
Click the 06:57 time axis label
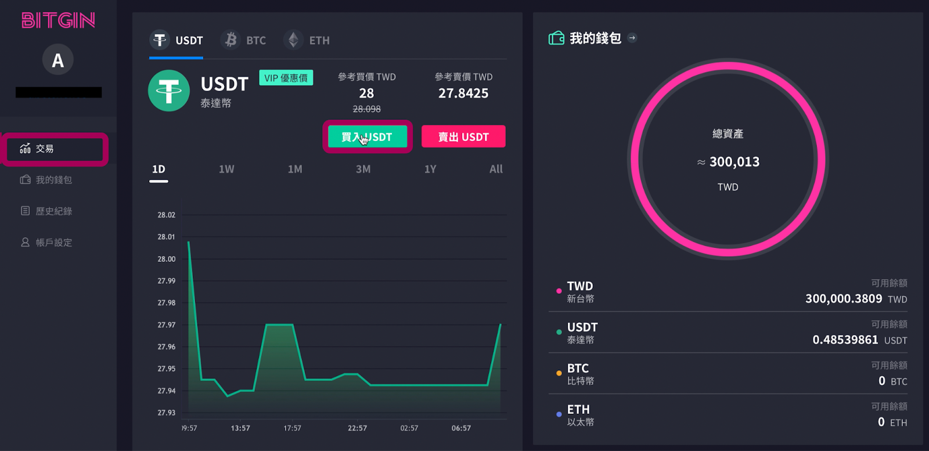461,428
